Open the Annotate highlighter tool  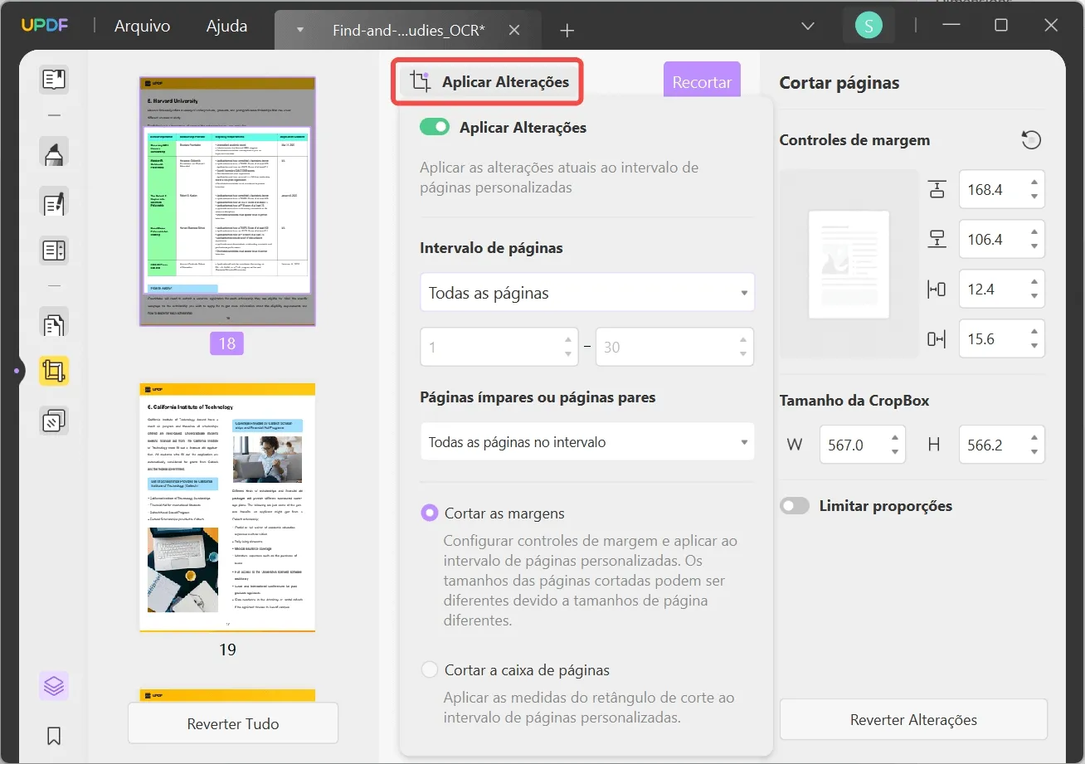pyautogui.click(x=53, y=153)
